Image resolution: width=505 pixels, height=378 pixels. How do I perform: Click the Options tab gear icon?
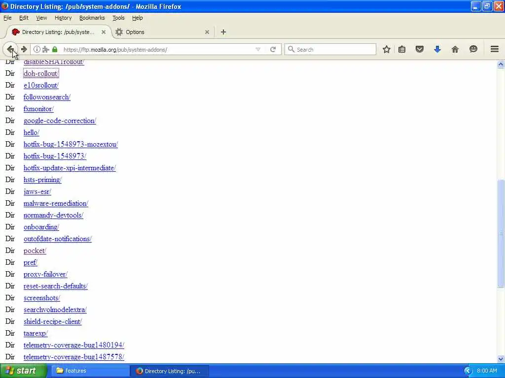point(119,32)
